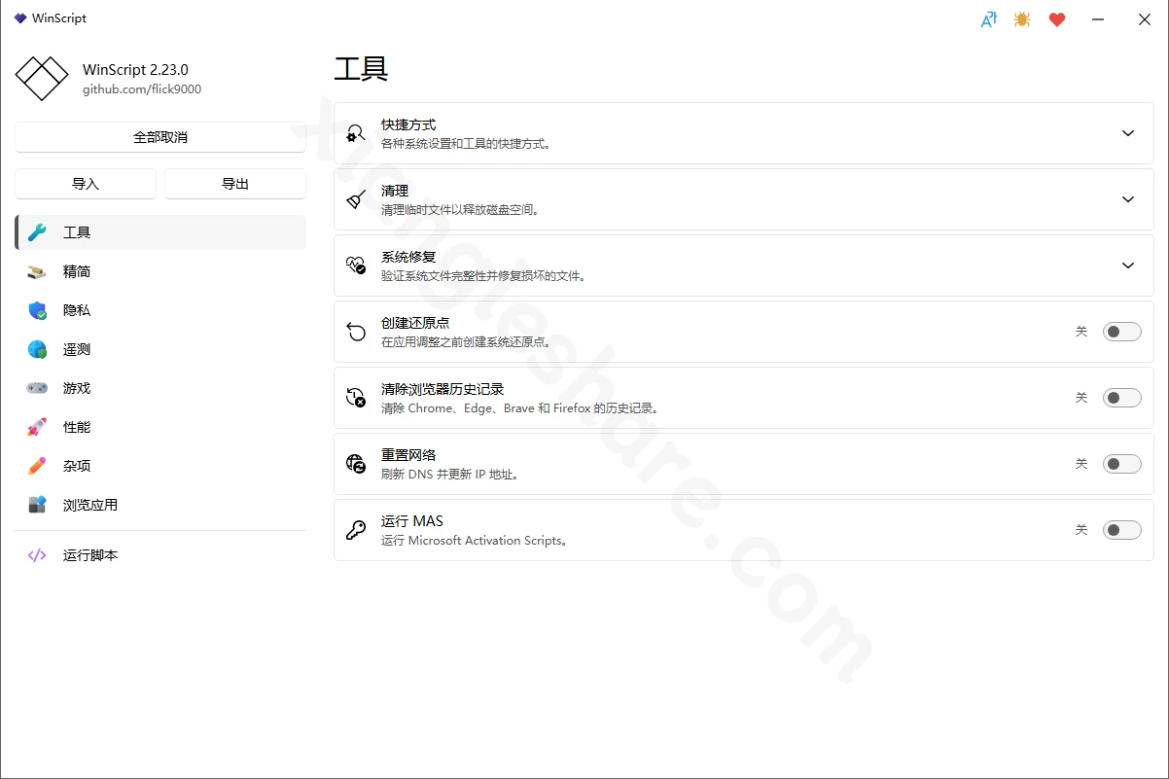Click the 导出 button
This screenshot has height=779, width=1169.
235,184
